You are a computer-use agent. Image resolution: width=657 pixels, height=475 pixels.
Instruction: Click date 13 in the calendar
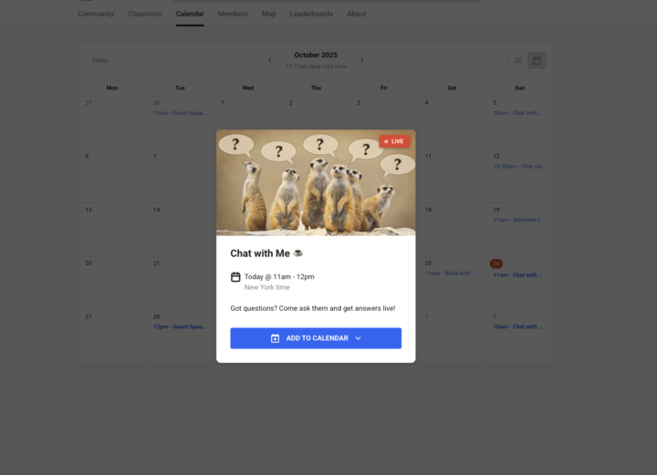click(89, 210)
